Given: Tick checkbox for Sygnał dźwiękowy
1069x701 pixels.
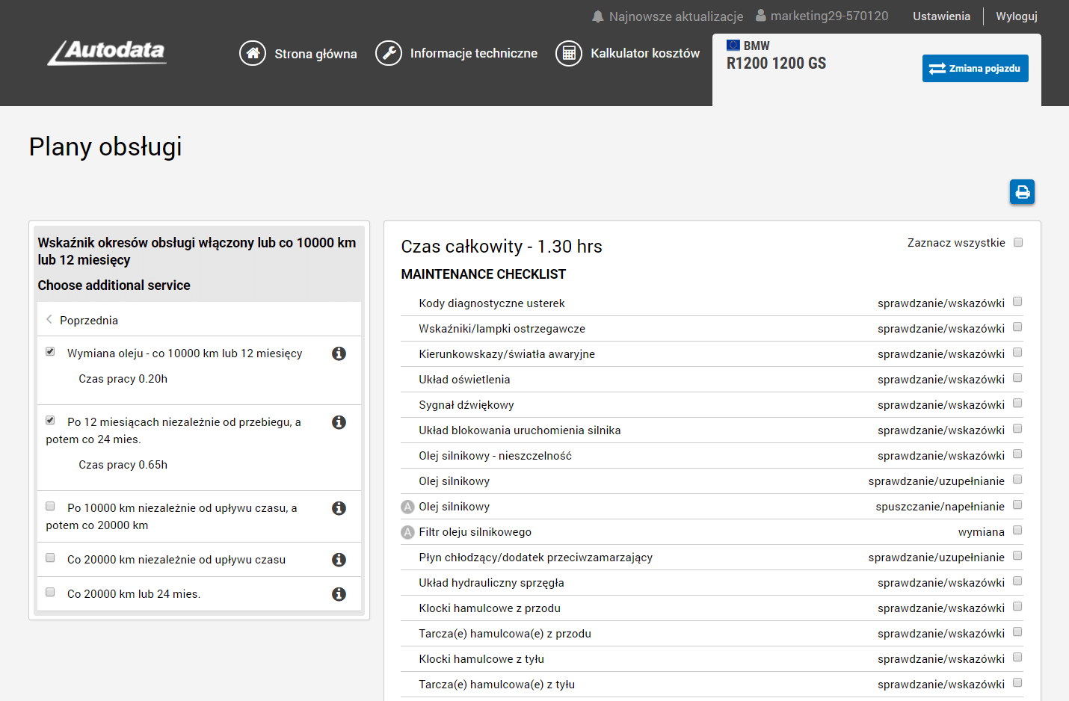Looking at the screenshot, I should click(1017, 404).
